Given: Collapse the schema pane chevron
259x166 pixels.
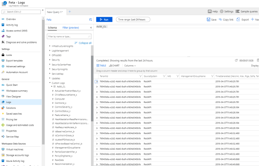Looking at the screenshot, I should point(91,28).
